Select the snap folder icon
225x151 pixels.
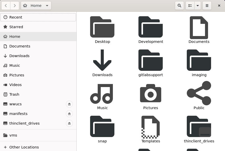point(102,126)
